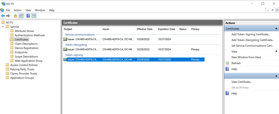Select Authentication Methods in tree
Viewport: 279px width, 114px height.
tap(30, 35)
